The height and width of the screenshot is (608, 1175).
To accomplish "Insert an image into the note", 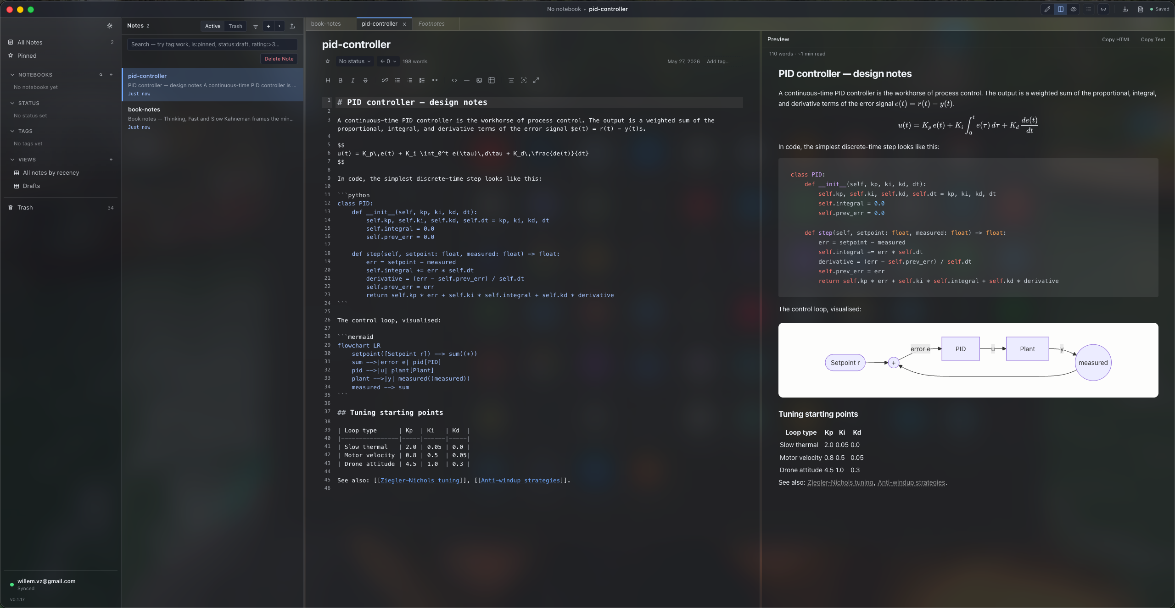I will (x=479, y=80).
